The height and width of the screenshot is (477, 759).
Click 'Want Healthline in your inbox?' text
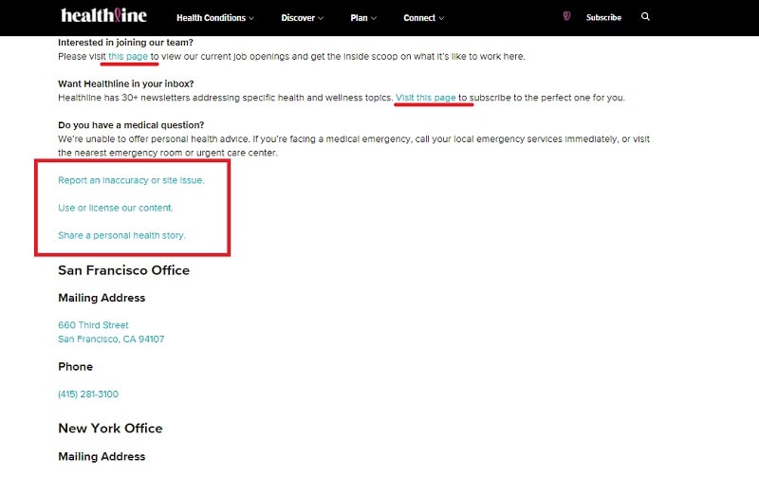(126, 83)
